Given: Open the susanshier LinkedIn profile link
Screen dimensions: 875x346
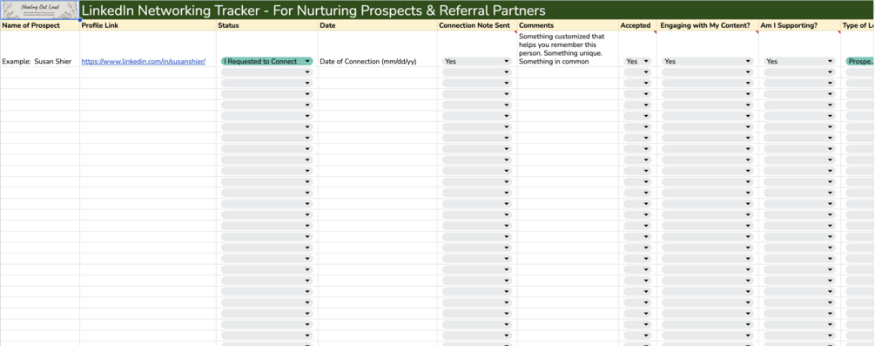Looking at the screenshot, I should pos(144,62).
